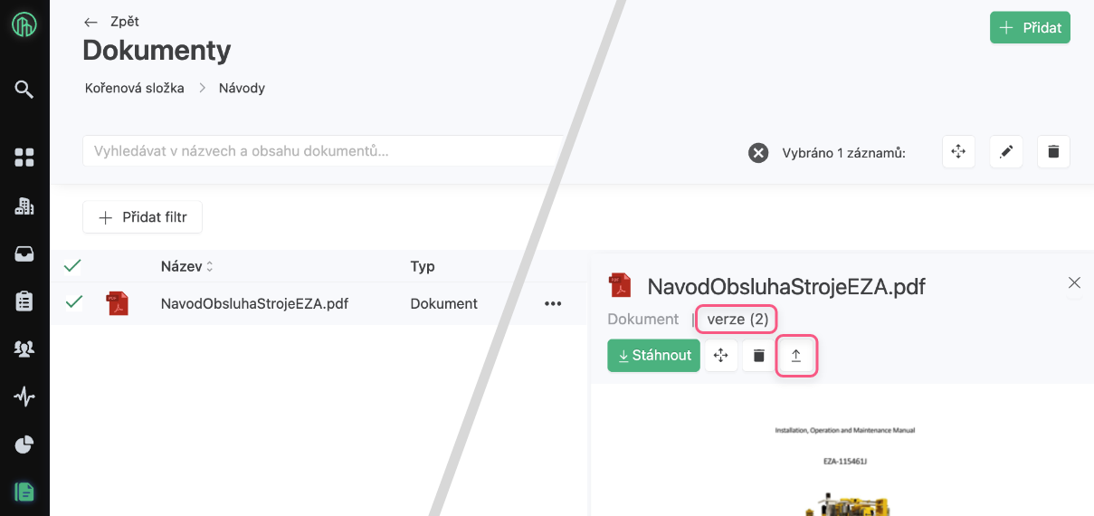Open the pie chart reports icon
The width and height of the screenshot is (1094, 516).
(24, 444)
